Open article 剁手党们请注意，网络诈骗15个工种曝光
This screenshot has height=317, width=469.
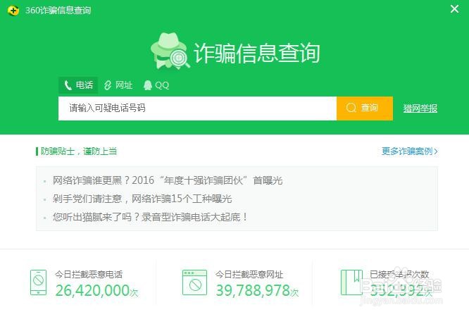[142, 199]
